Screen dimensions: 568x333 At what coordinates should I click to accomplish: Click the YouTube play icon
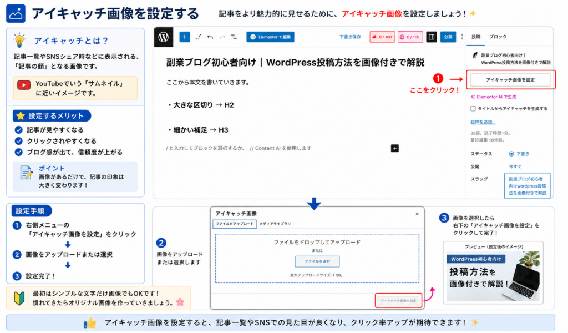tap(24, 85)
